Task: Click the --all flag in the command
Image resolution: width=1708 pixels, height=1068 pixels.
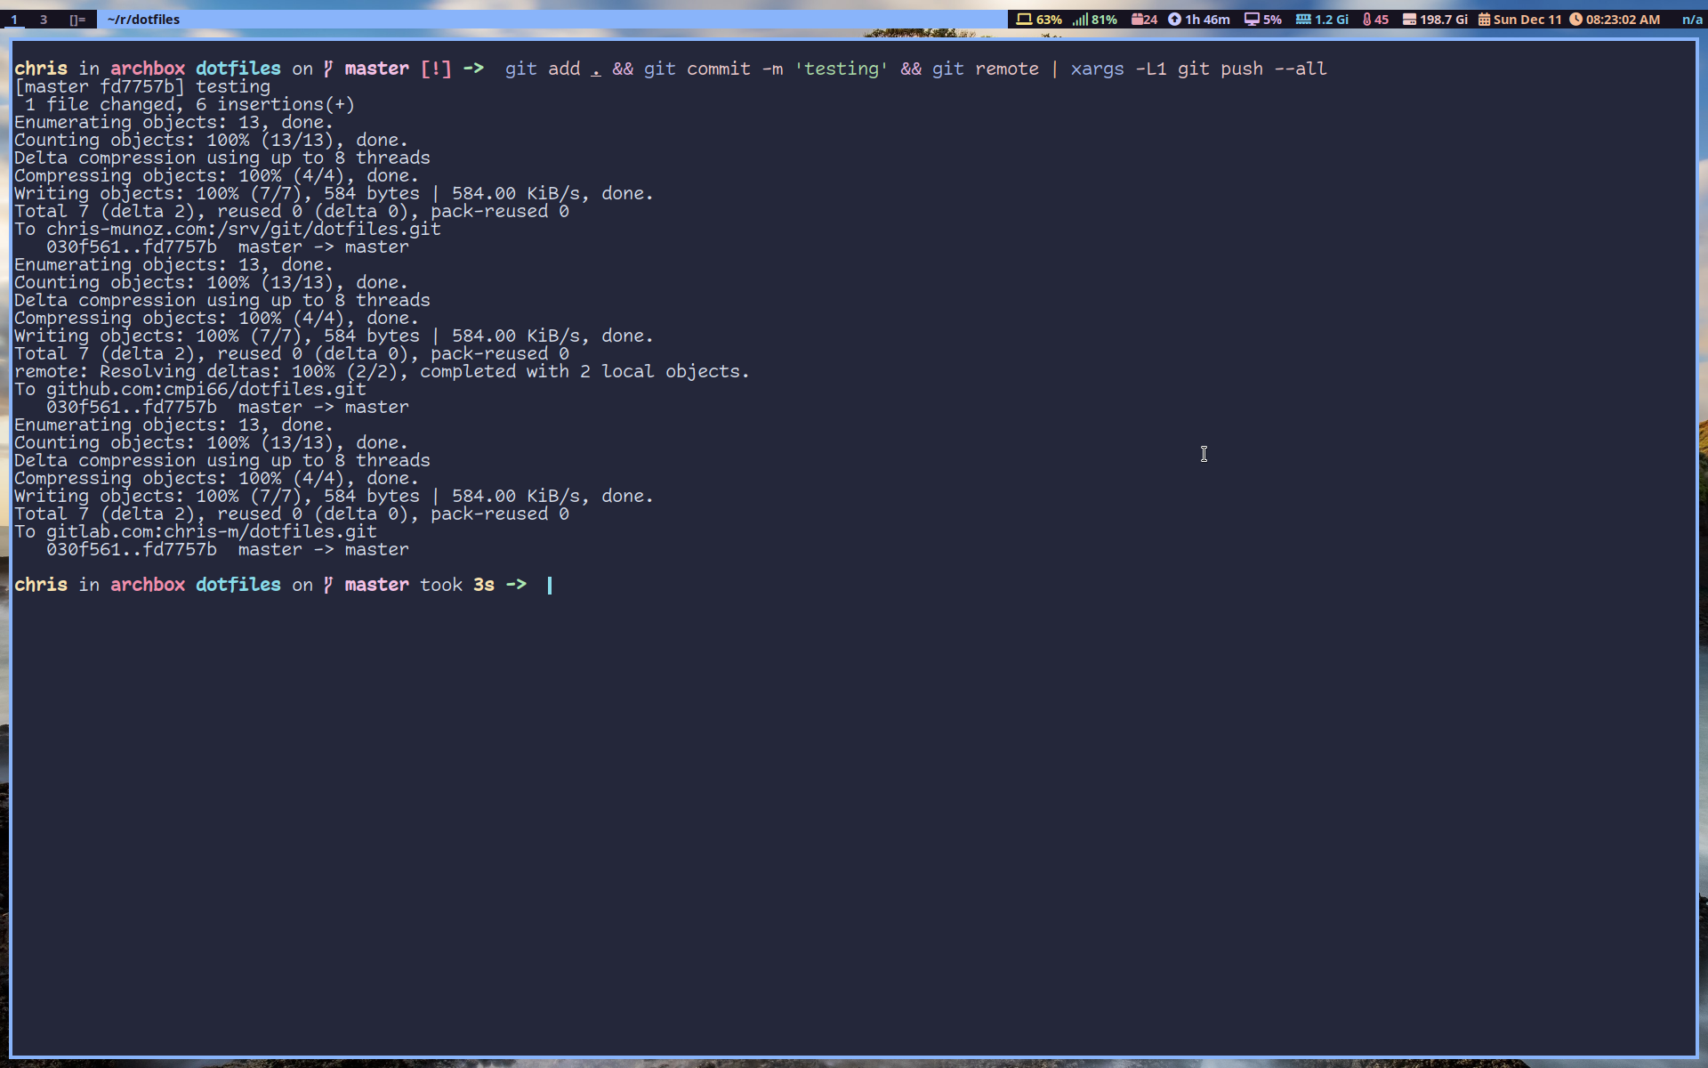Action: (x=1301, y=69)
